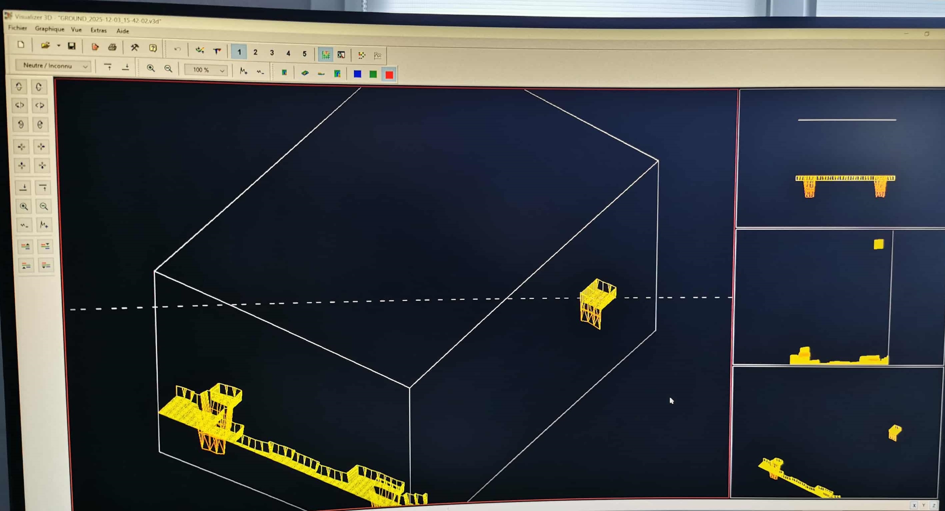The image size is (945, 511).
Task: Open the Fichier menu
Action: pos(17,28)
